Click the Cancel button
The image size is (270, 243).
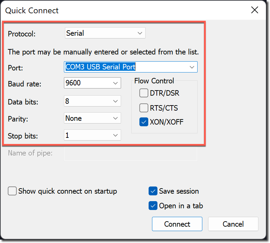click(233, 224)
